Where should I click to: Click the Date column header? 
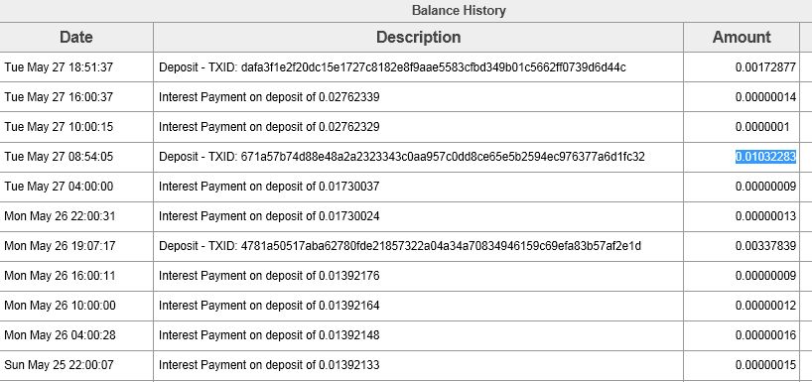tap(76, 38)
